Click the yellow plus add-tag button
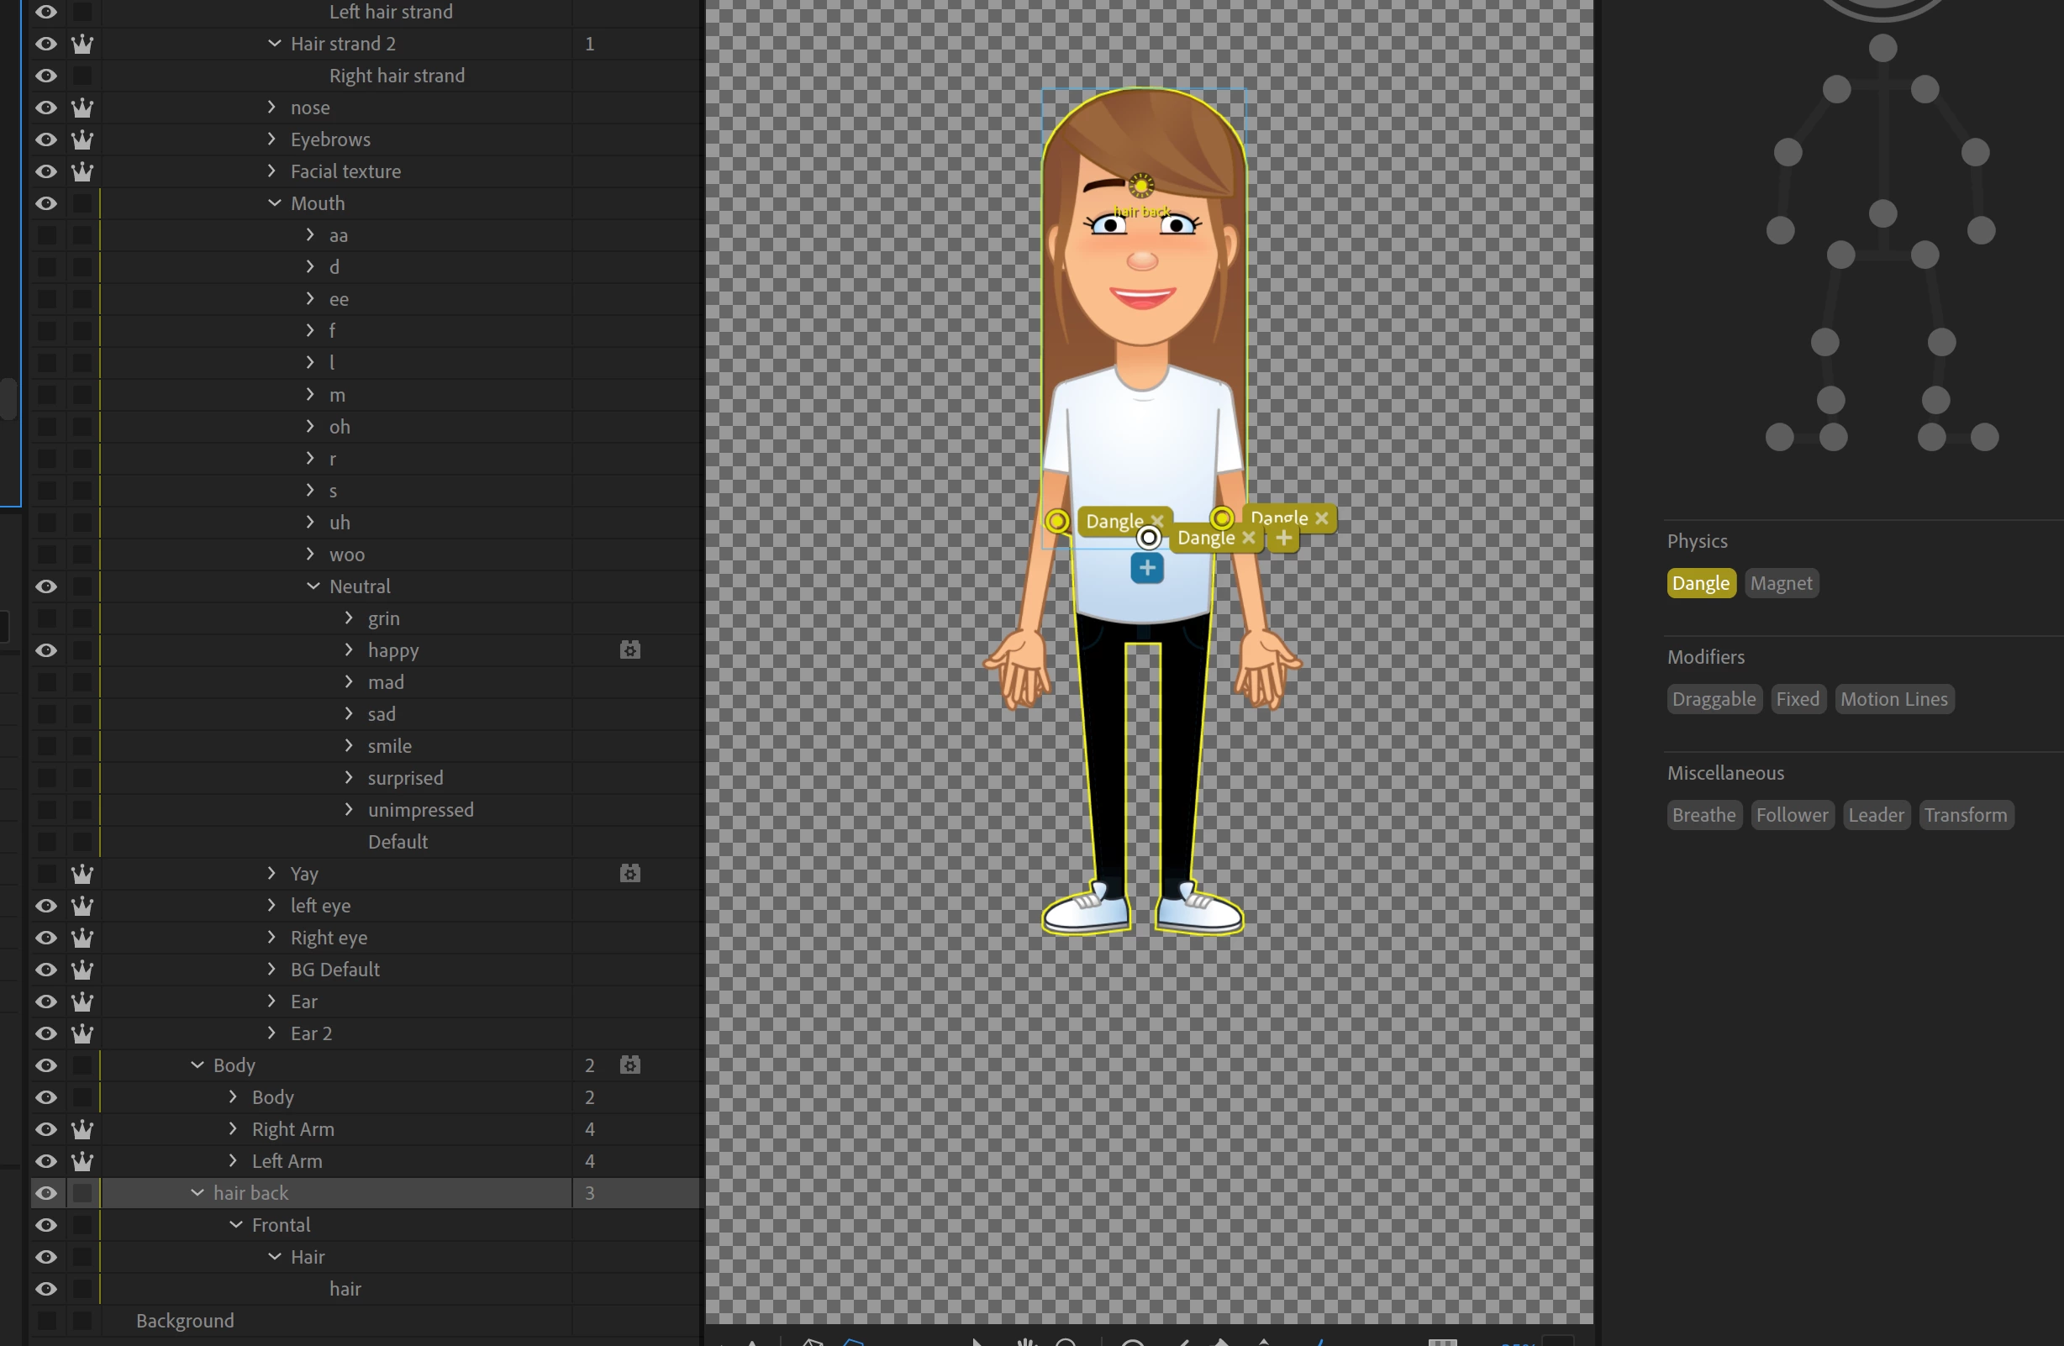The height and width of the screenshot is (1346, 2064). coord(1283,538)
